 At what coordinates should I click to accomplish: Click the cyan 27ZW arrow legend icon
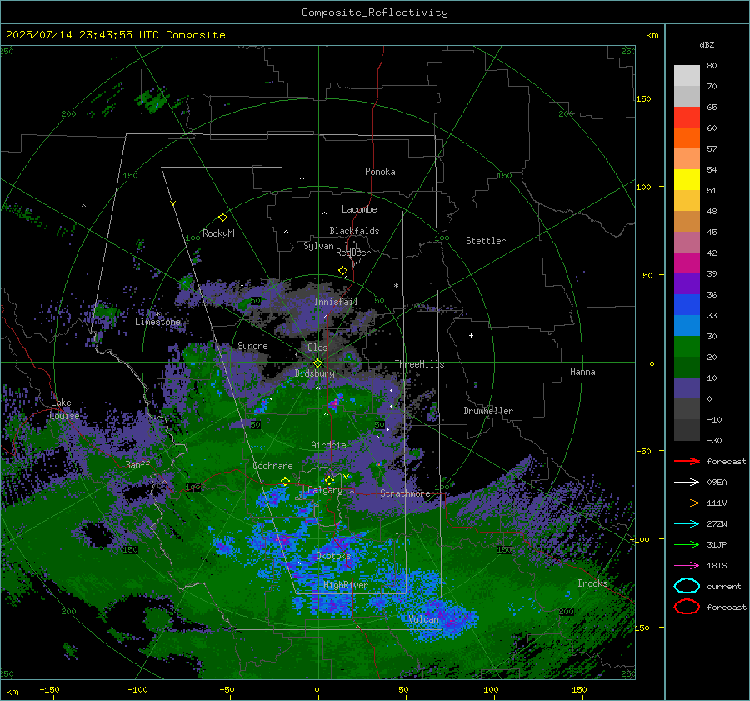pyautogui.click(x=687, y=523)
